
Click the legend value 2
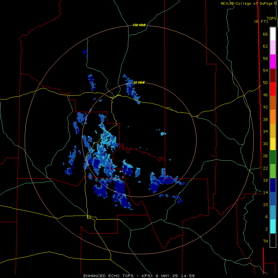click(267, 229)
